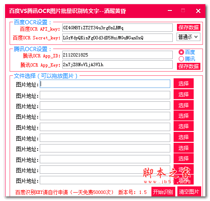
Task: Start OCR with the 开始识别 button
Action: [x=163, y=192]
